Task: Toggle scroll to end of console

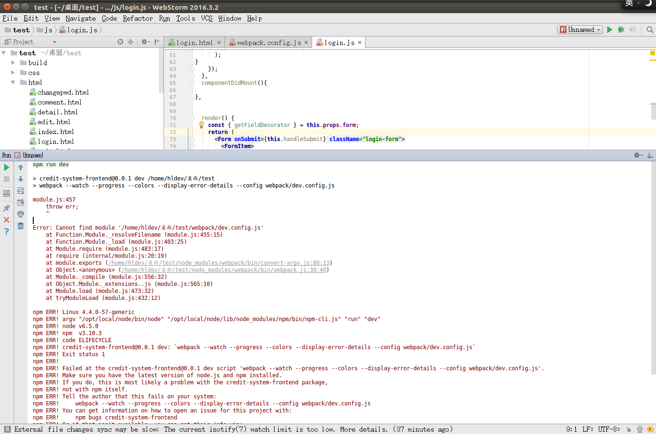Action: pyautogui.click(x=21, y=202)
